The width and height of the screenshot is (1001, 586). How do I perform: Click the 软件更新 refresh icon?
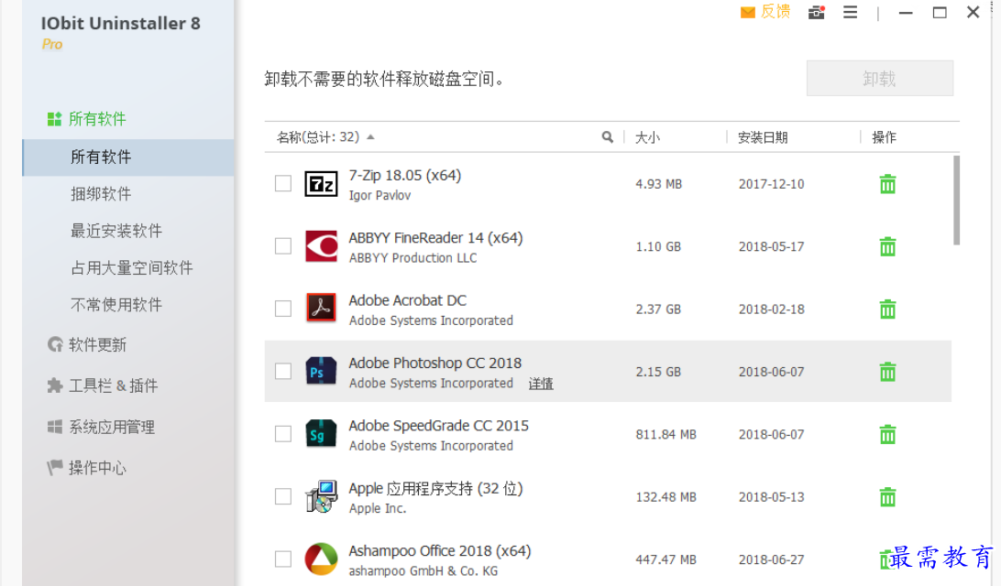tap(55, 344)
